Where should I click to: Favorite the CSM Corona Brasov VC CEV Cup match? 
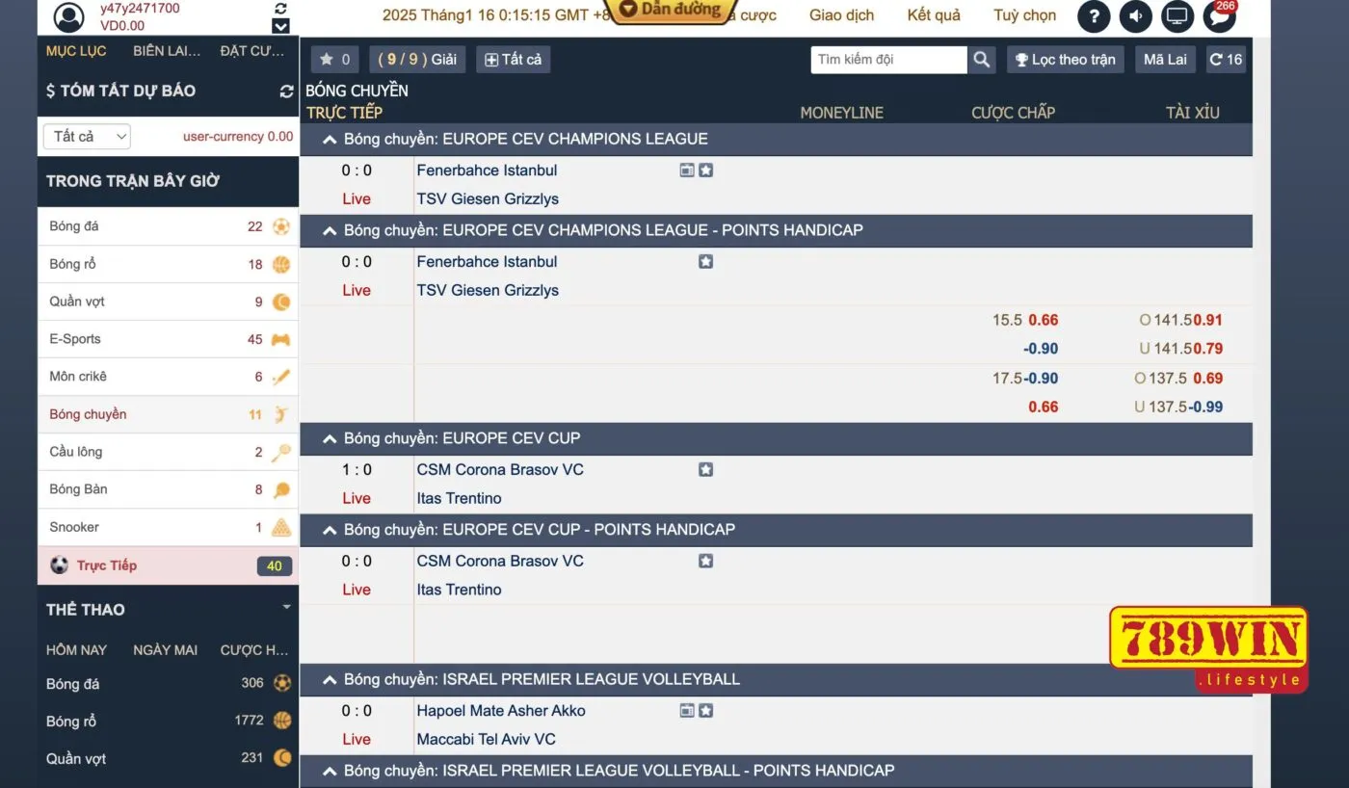pyautogui.click(x=705, y=470)
